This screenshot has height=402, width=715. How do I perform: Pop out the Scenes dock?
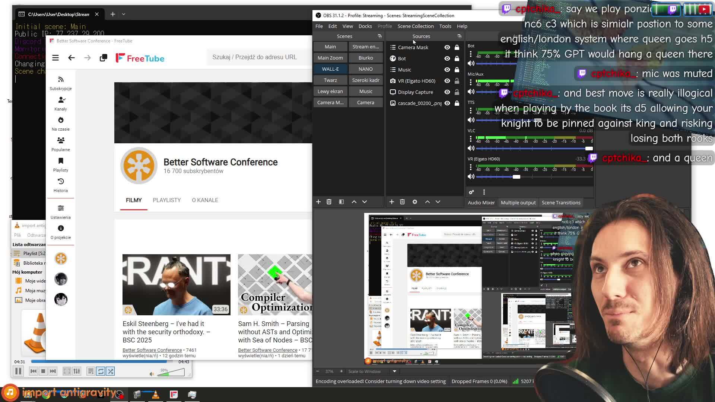(380, 36)
